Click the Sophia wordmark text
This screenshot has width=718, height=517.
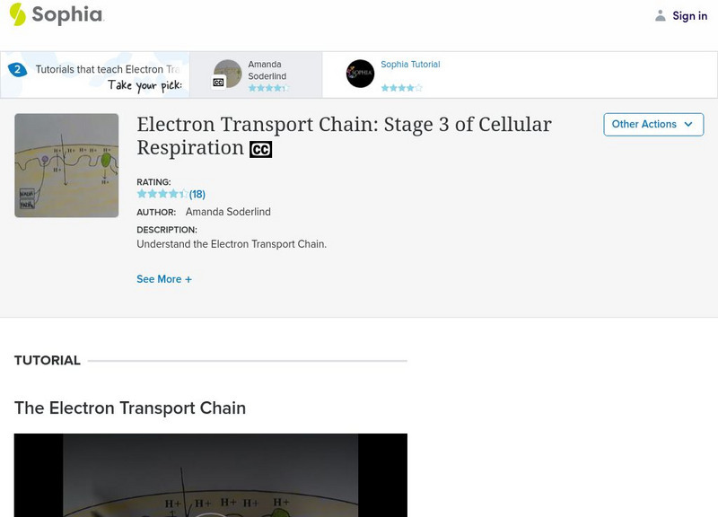67,15
